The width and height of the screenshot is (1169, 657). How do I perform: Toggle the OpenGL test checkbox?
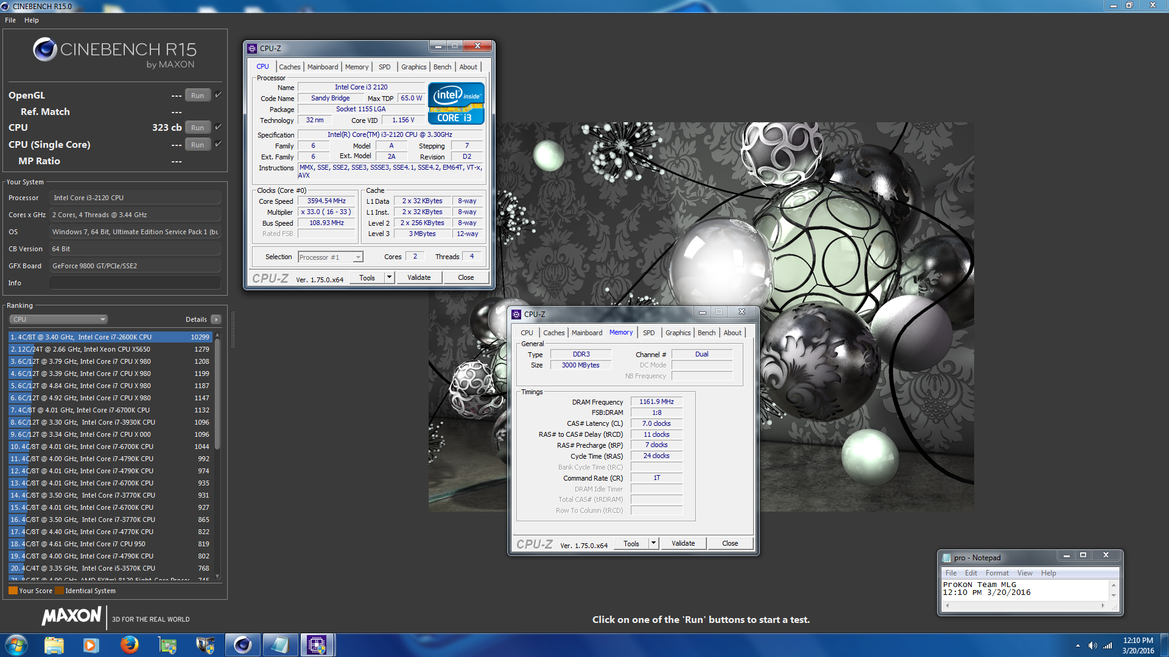[218, 94]
